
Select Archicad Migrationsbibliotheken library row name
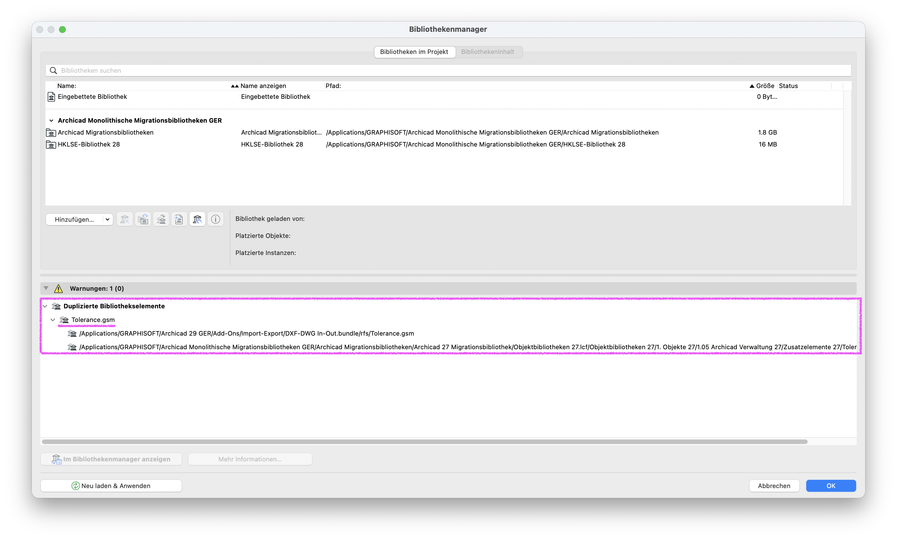pyautogui.click(x=106, y=133)
